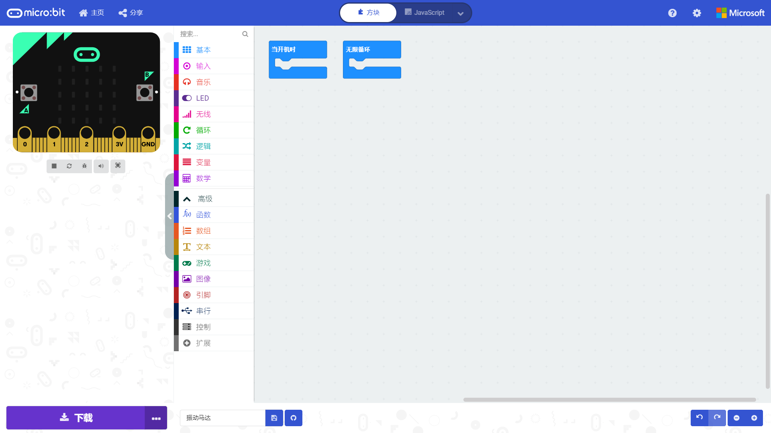Open the GitHub repository button

[294, 418]
